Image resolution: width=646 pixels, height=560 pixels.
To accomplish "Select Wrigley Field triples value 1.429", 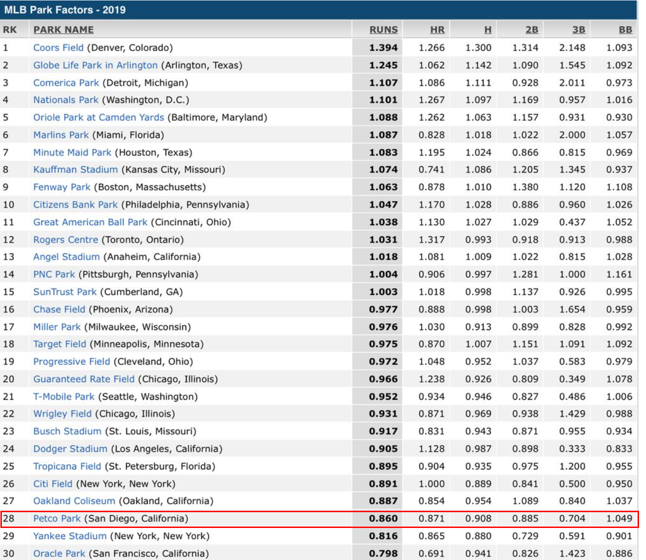I will [572, 414].
